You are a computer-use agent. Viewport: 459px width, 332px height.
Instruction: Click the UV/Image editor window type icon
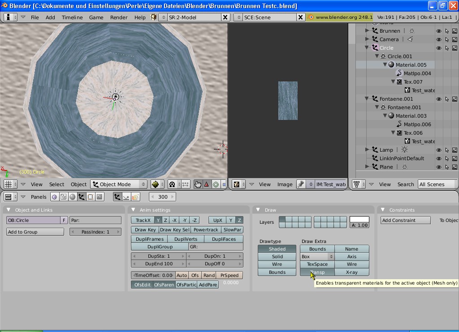click(x=239, y=184)
